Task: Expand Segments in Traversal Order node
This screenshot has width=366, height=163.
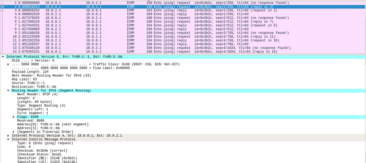Action: (14, 132)
